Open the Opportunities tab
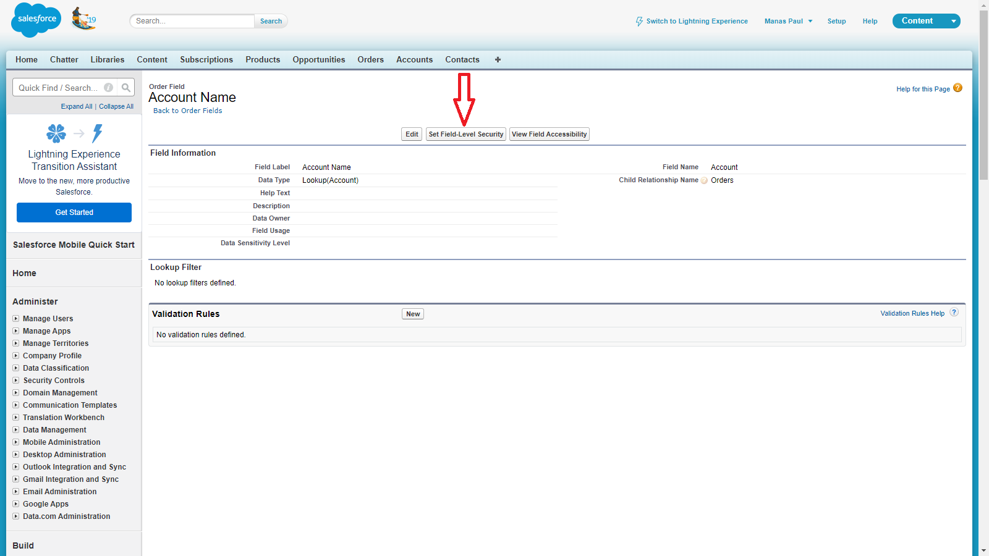 [x=319, y=60]
